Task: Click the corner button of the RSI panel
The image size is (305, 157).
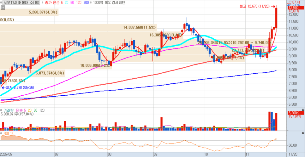Action: point(303,133)
